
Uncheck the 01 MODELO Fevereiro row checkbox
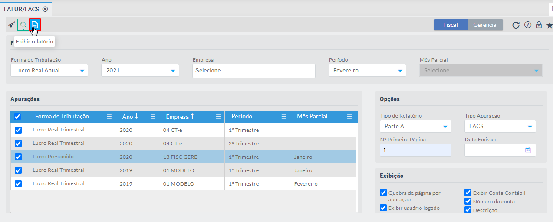click(18, 184)
